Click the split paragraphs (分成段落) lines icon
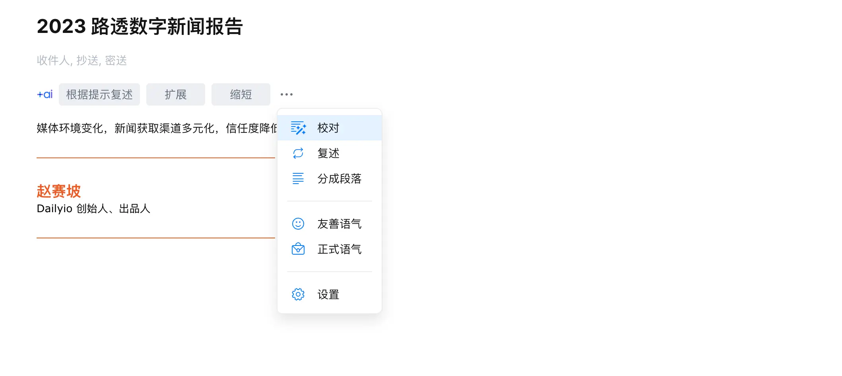842x376 pixels. click(298, 178)
